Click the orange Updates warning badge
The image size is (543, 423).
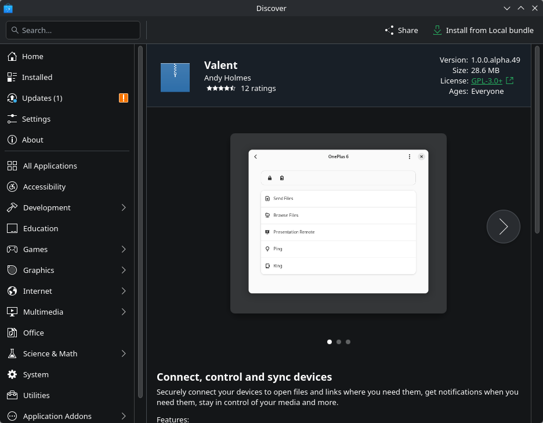[124, 98]
